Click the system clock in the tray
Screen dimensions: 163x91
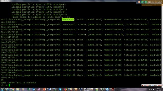pyautogui.click(x=158, y=89)
